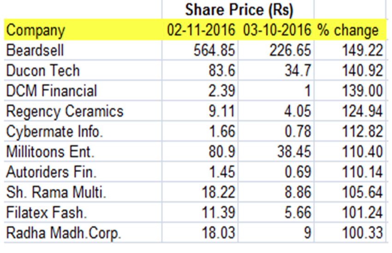Select Millitoons price 38.45

(293, 152)
